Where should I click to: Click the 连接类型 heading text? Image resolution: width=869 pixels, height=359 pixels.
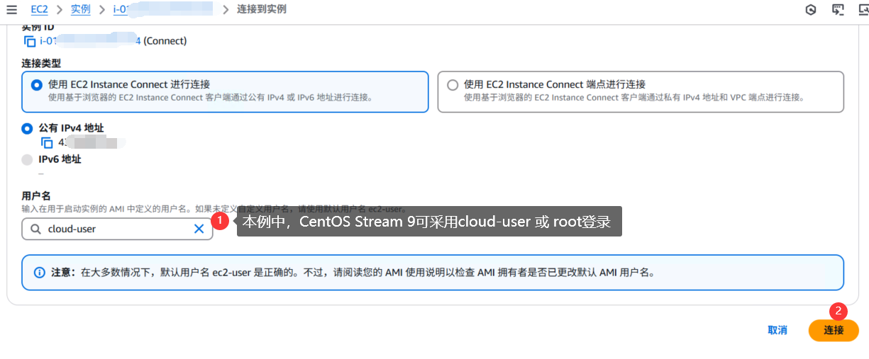coord(41,63)
